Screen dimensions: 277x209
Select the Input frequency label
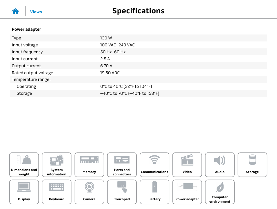pos(27,52)
